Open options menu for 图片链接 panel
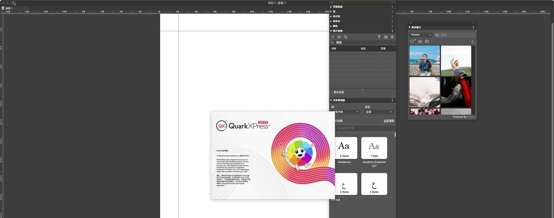 (392, 31)
